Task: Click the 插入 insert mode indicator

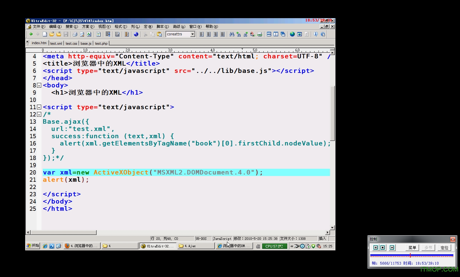Action: 322,239
